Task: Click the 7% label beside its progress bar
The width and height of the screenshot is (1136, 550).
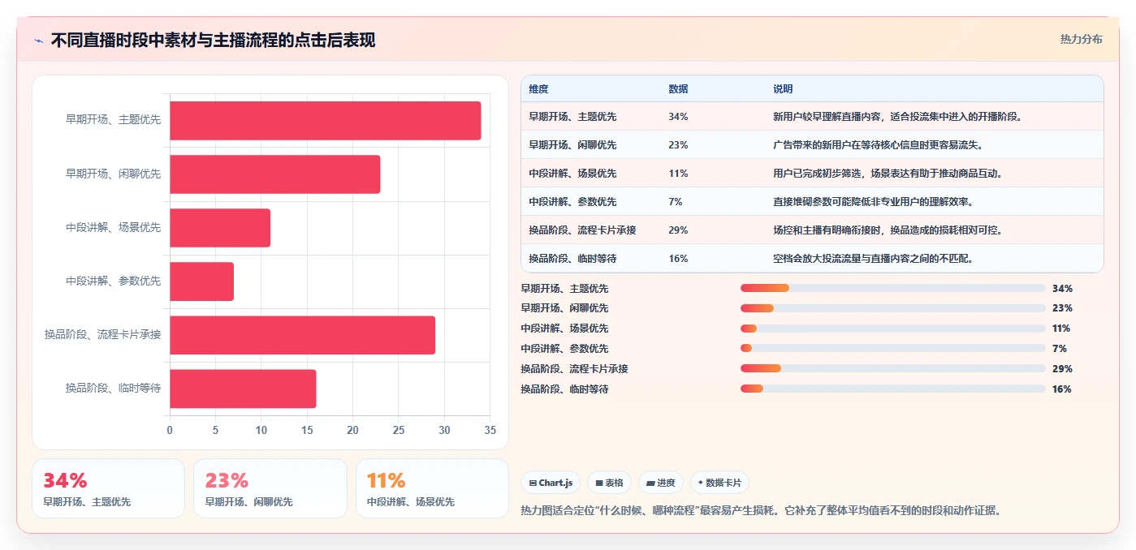Action: 1059,349
